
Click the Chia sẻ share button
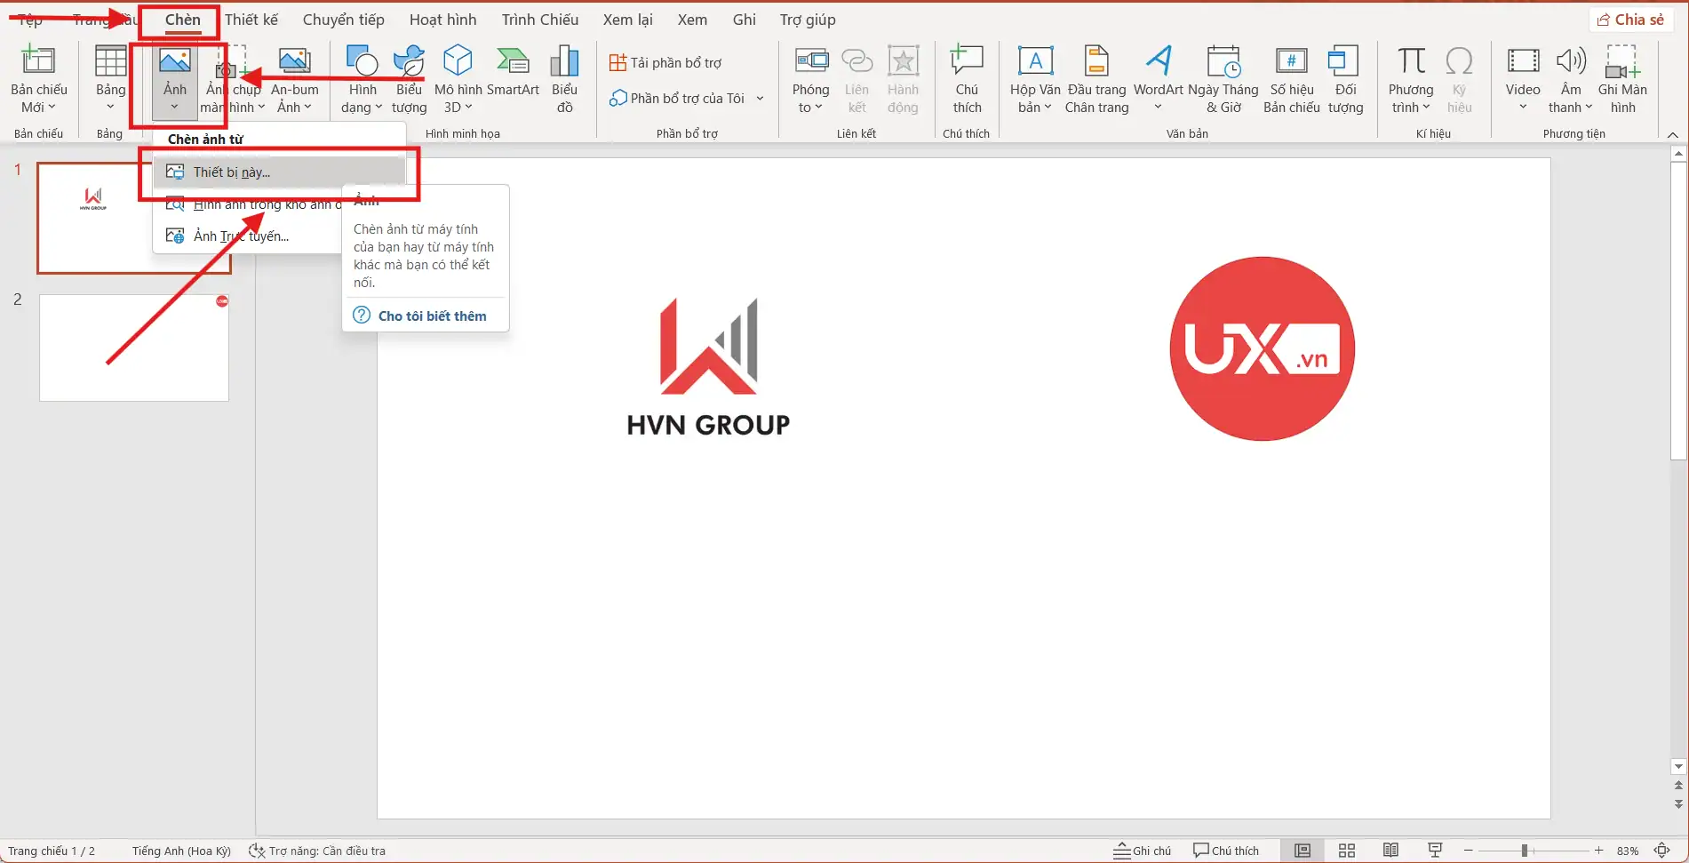point(1631,20)
